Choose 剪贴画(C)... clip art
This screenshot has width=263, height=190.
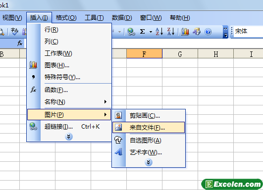[x=149, y=115]
